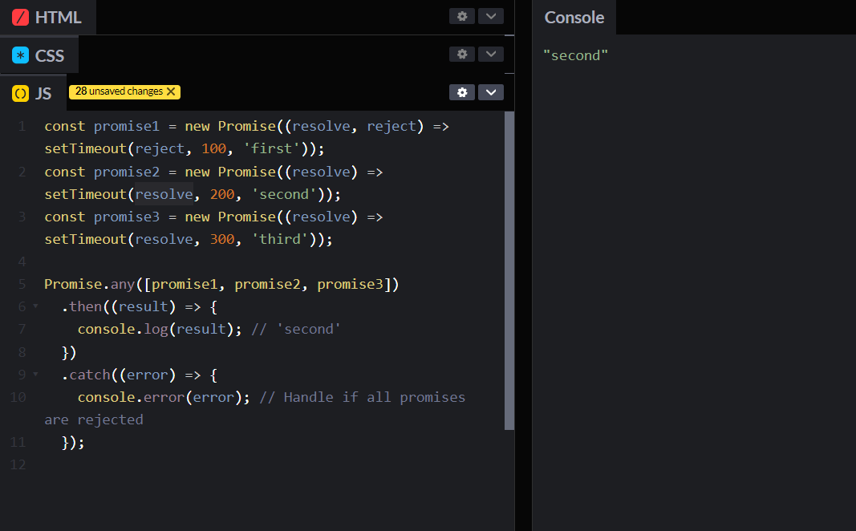Expand the JS panel dropdown chevron
The image size is (856, 531).
point(491,92)
